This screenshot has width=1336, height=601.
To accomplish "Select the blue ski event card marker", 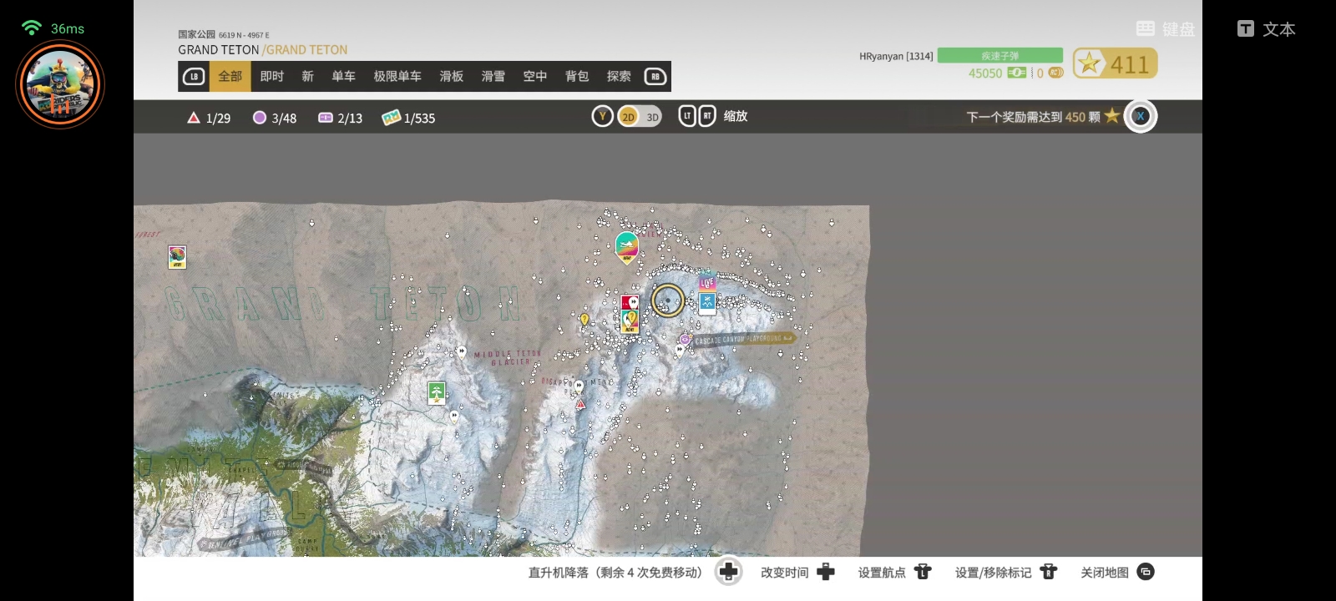I will point(707,303).
